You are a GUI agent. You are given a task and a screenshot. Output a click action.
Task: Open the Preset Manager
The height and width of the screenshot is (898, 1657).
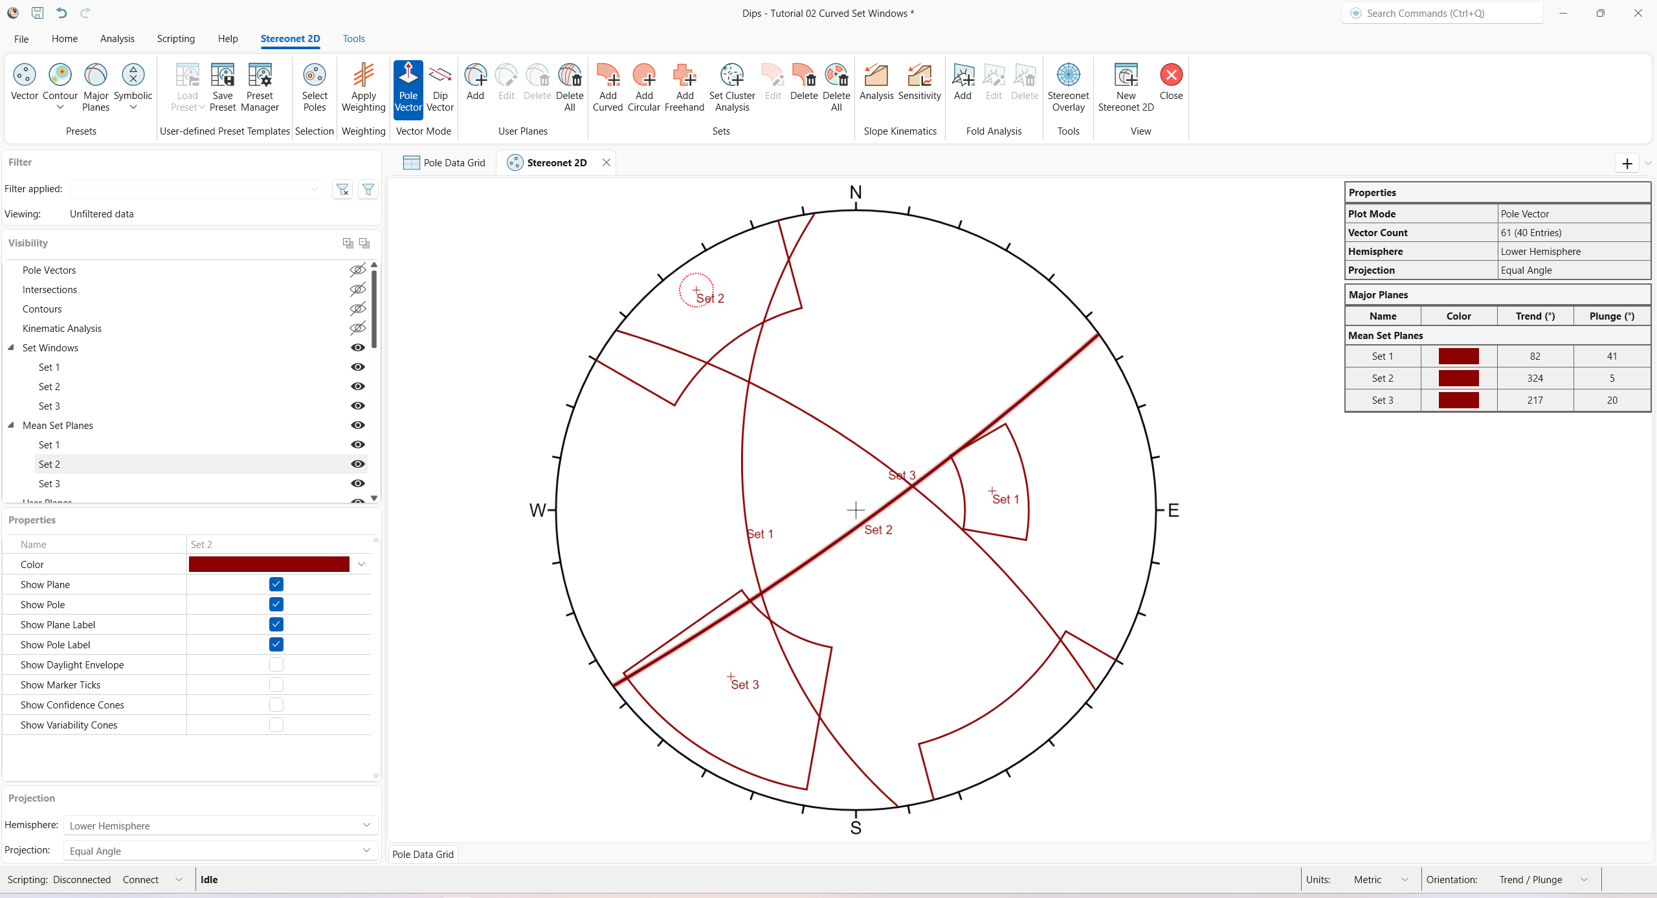coord(259,87)
